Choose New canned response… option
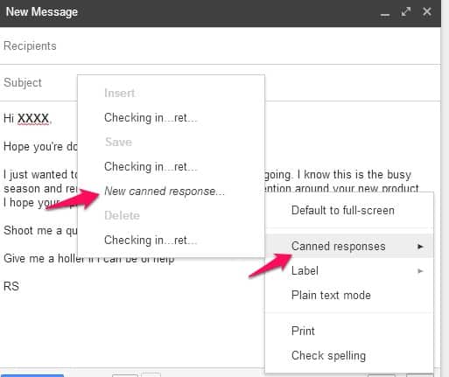The image size is (449, 377). [x=165, y=192]
